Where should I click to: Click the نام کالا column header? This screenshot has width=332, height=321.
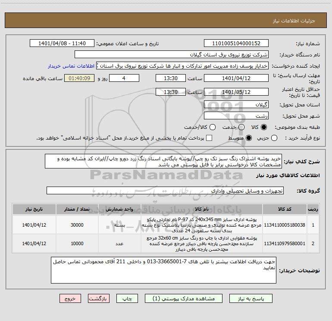tap(202, 209)
